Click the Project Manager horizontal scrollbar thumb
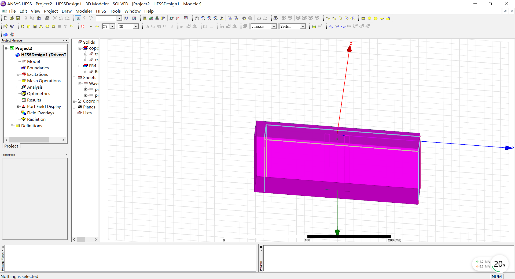 [29, 140]
